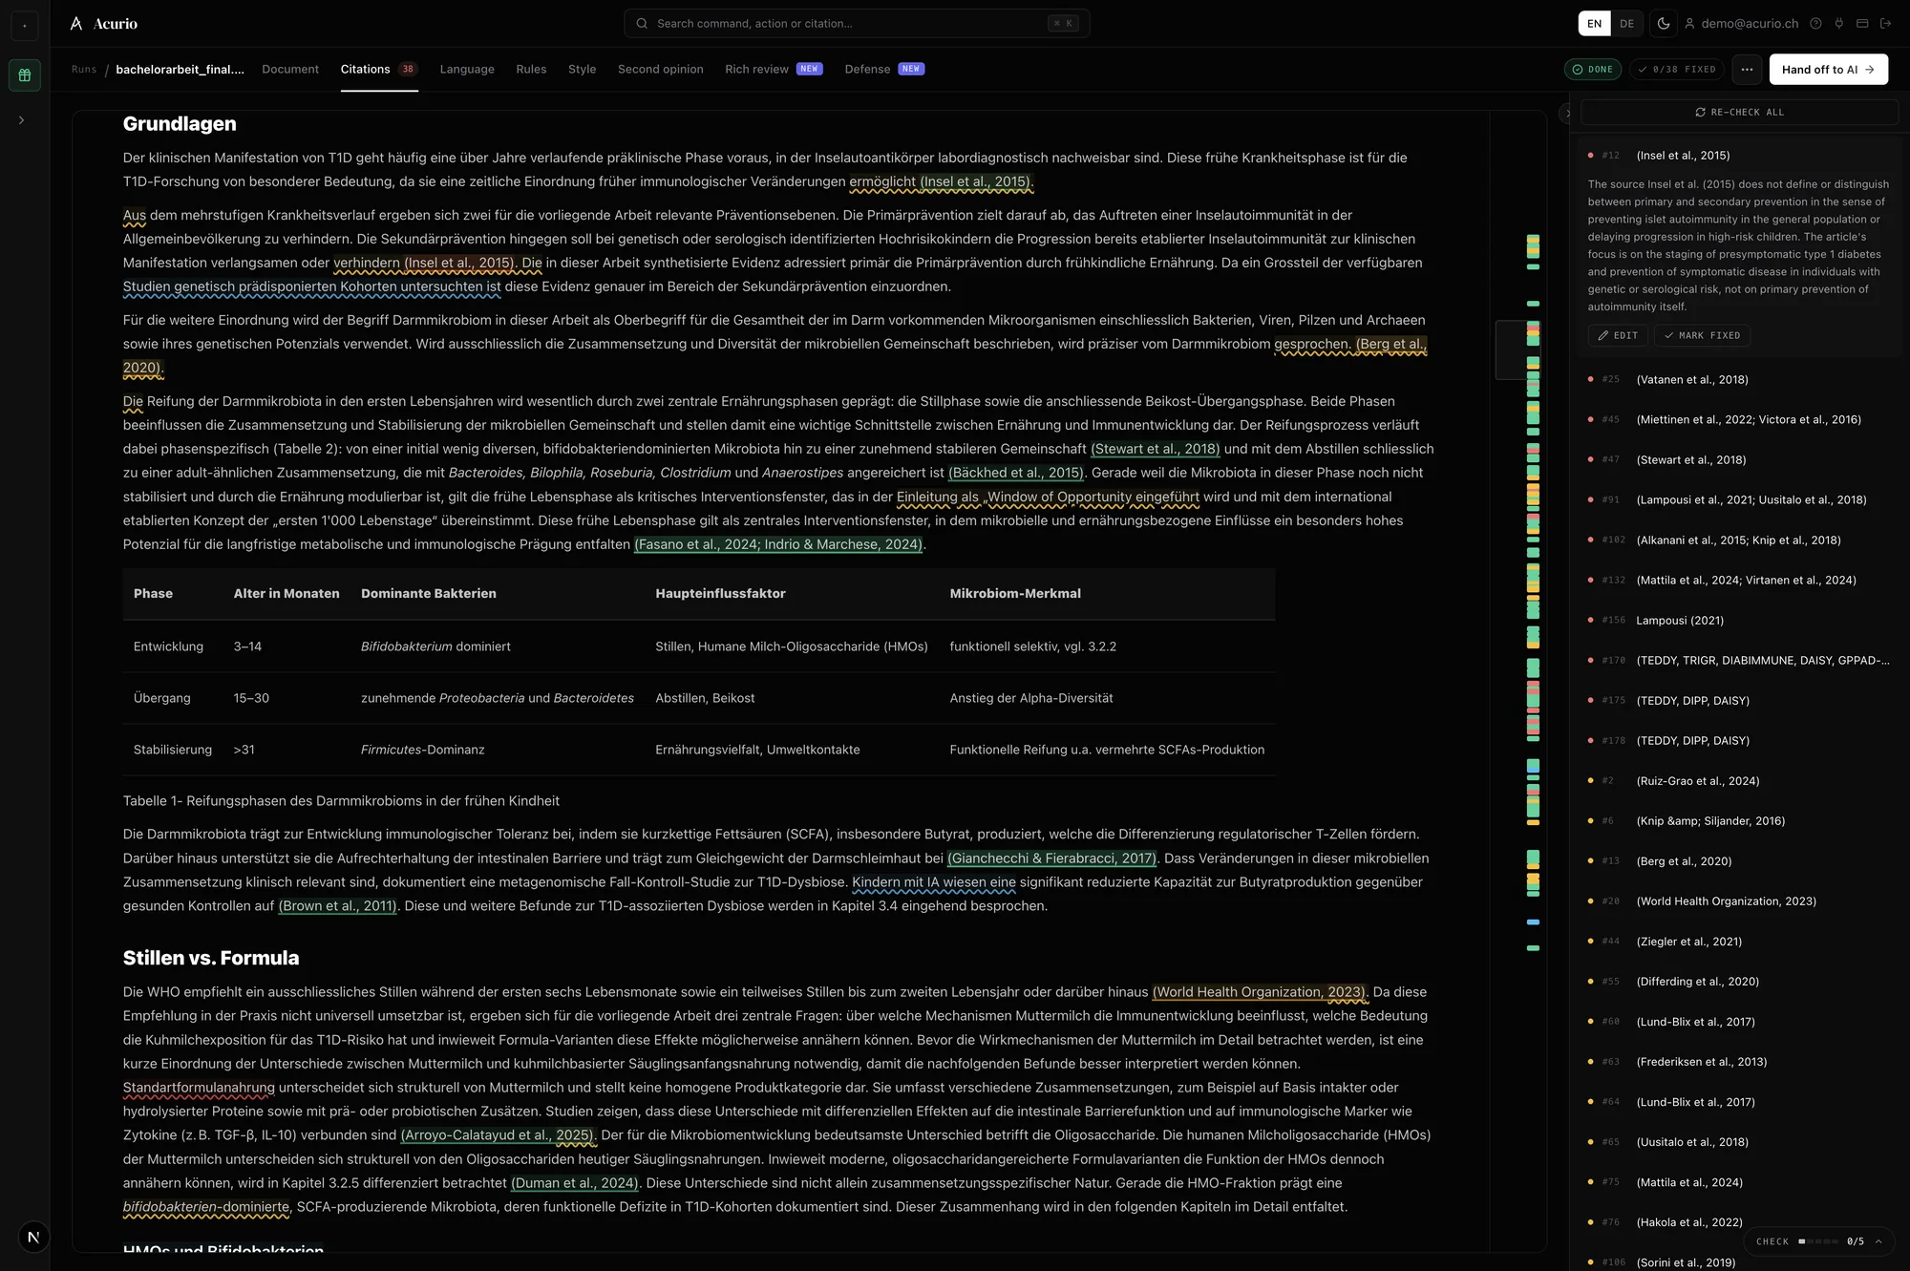
Task: Click the search magnifier icon
Action: (x=642, y=24)
